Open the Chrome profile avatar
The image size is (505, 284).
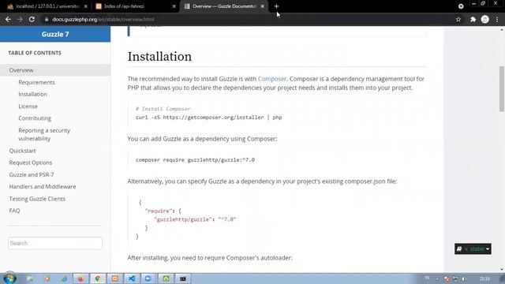[485, 19]
